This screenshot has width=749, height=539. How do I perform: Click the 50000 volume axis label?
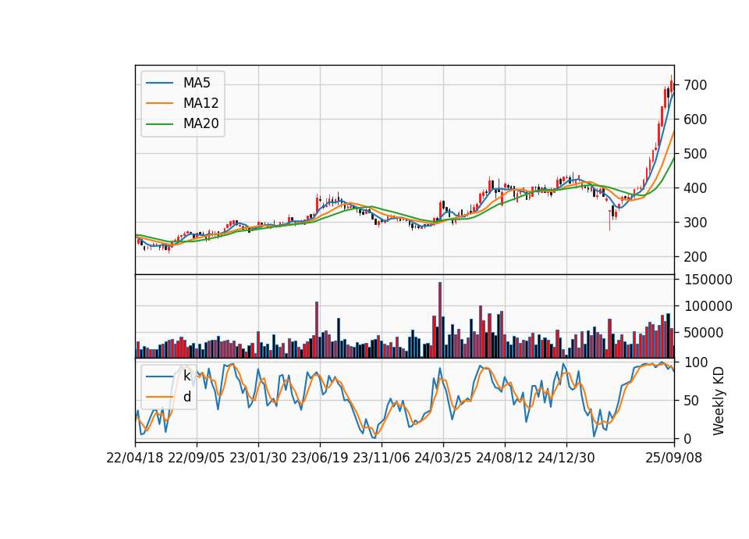[x=704, y=333]
